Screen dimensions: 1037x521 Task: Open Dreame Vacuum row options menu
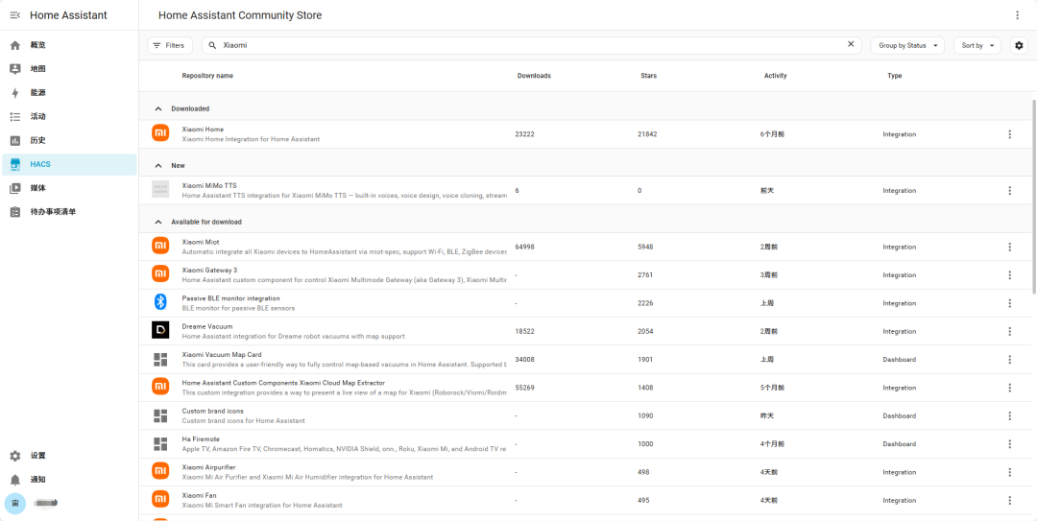[x=1009, y=331]
